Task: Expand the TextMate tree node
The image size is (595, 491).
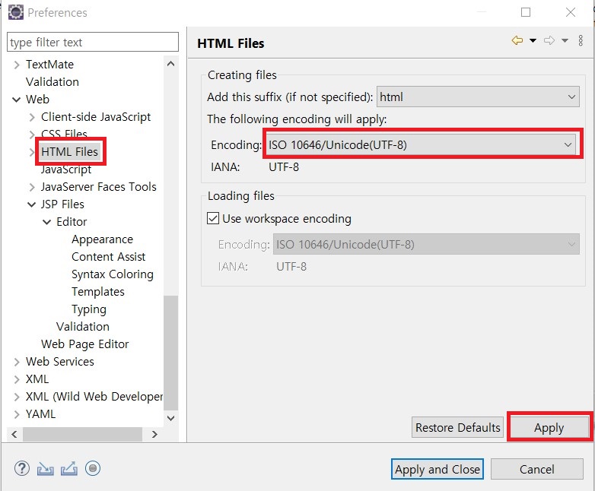Action: pyautogui.click(x=16, y=65)
